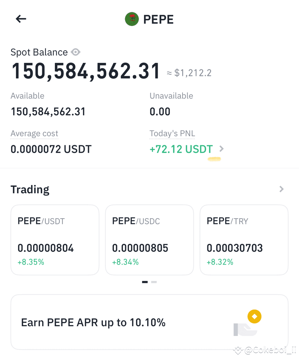Expand the Trading section arrow

[282, 189]
